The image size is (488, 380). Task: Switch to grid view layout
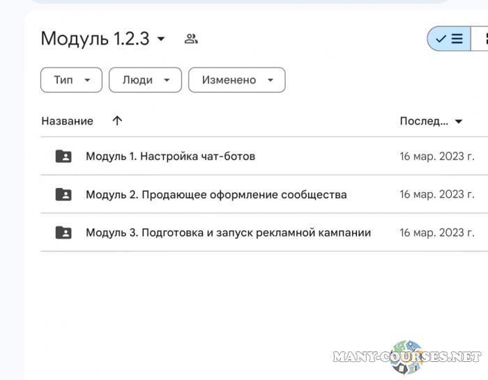482,39
